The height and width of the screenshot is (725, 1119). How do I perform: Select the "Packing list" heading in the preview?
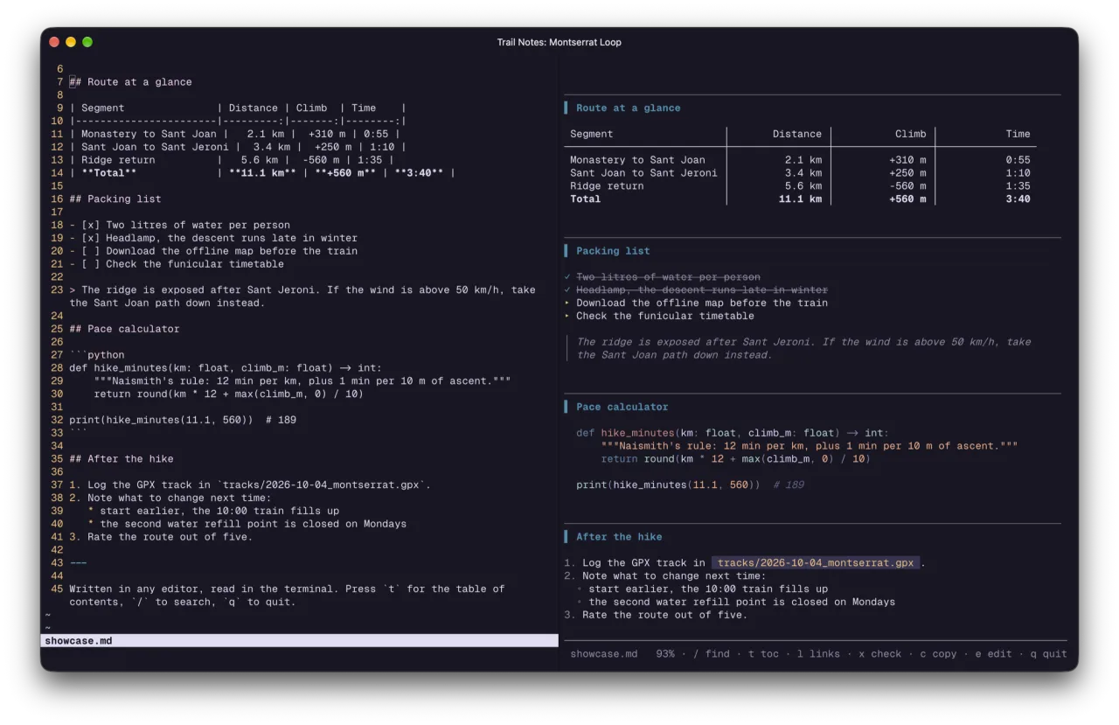613,251
